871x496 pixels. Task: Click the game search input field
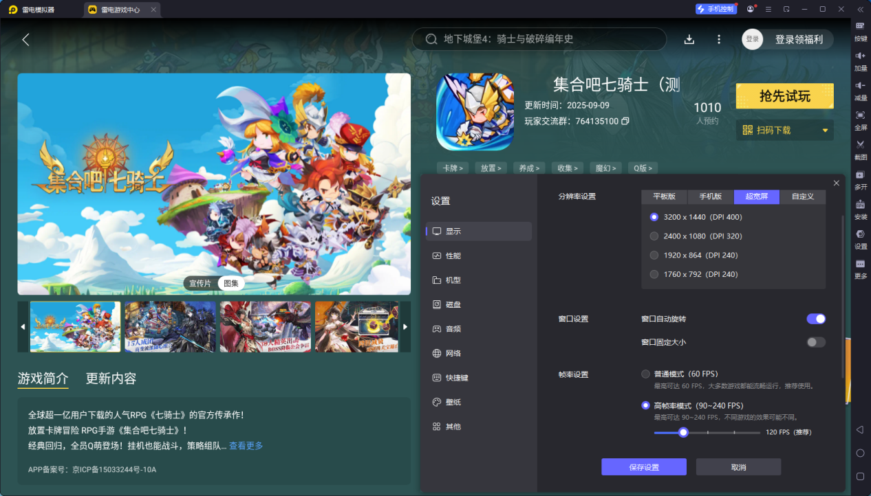click(x=539, y=39)
